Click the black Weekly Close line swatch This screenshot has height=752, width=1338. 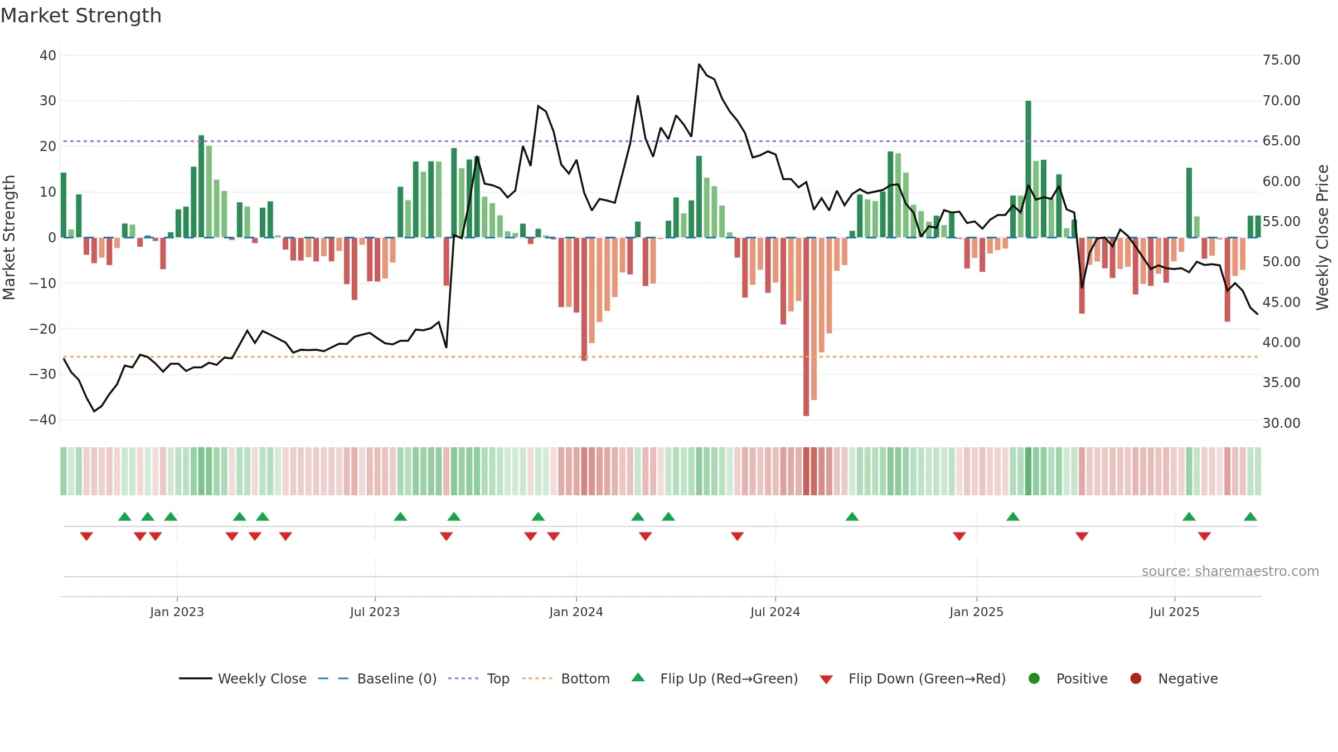(x=195, y=678)
